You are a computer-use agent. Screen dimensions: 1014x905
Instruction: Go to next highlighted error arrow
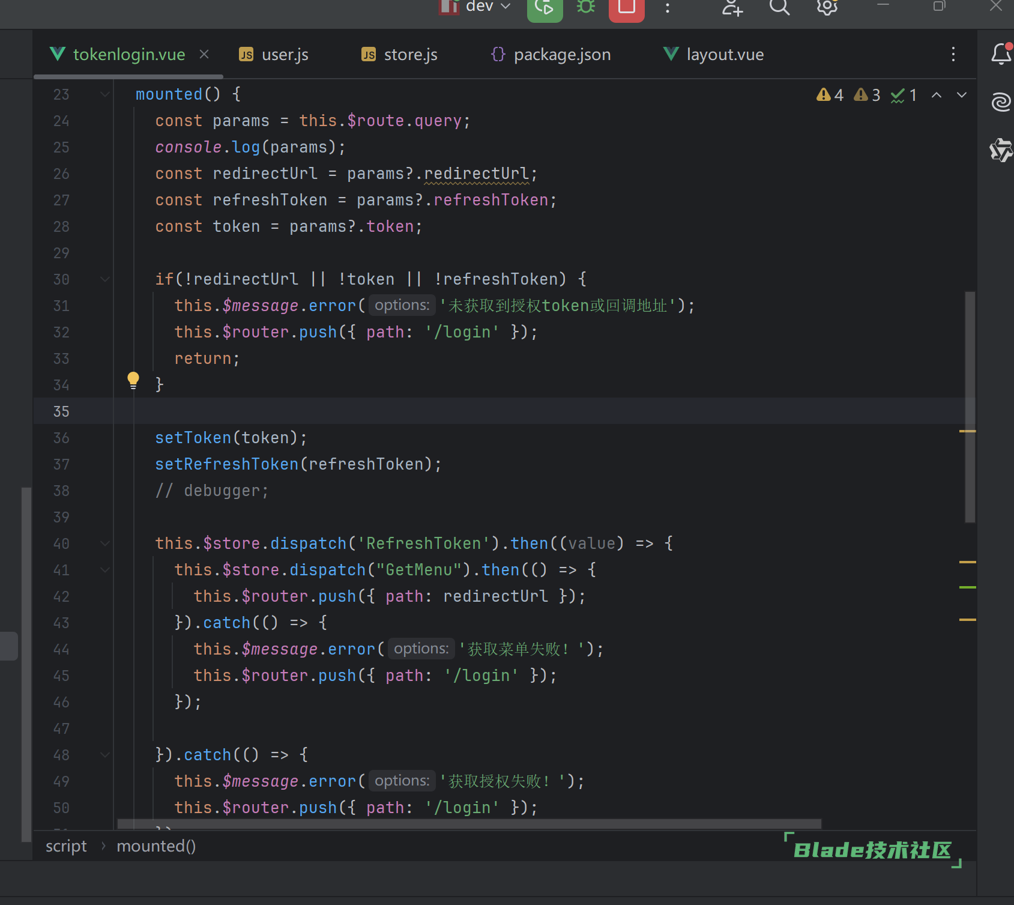(x=962, y=95)
